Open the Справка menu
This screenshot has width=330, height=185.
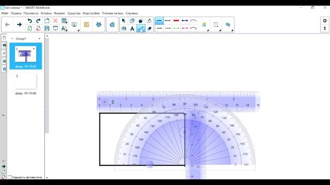[131, 13]
